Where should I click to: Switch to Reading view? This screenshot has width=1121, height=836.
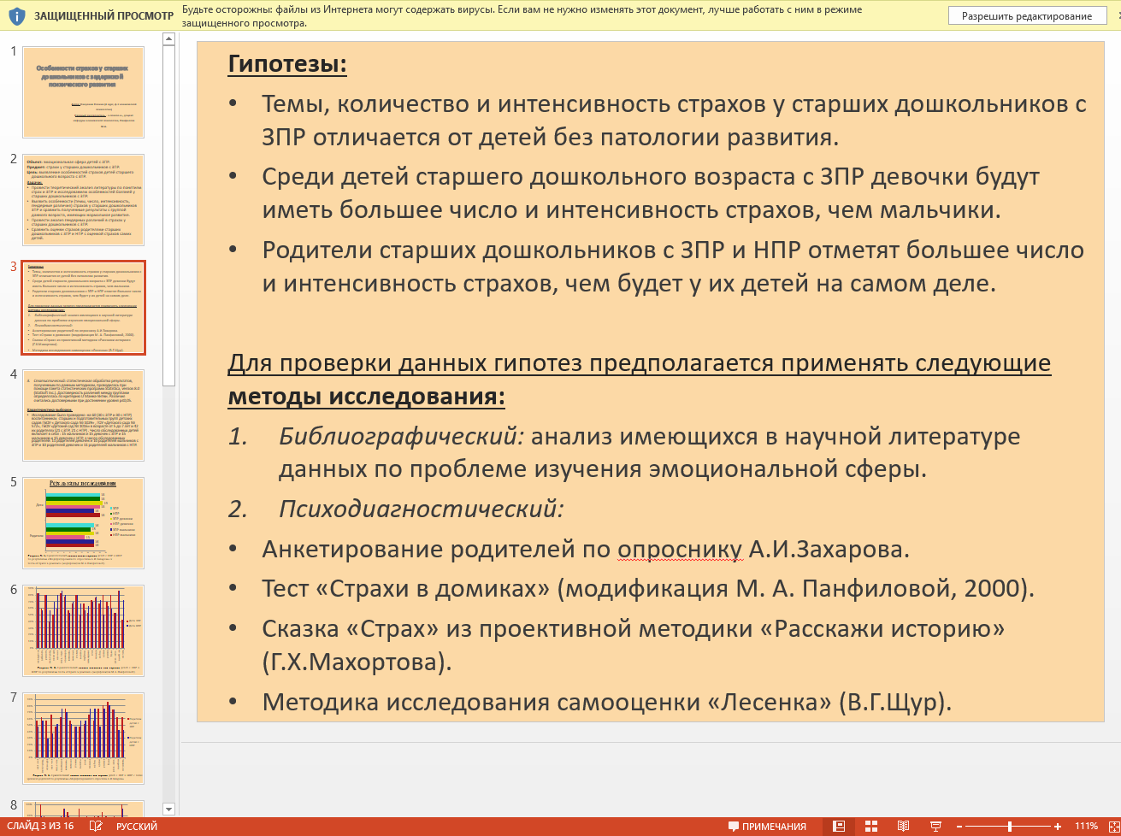point(903,827)
